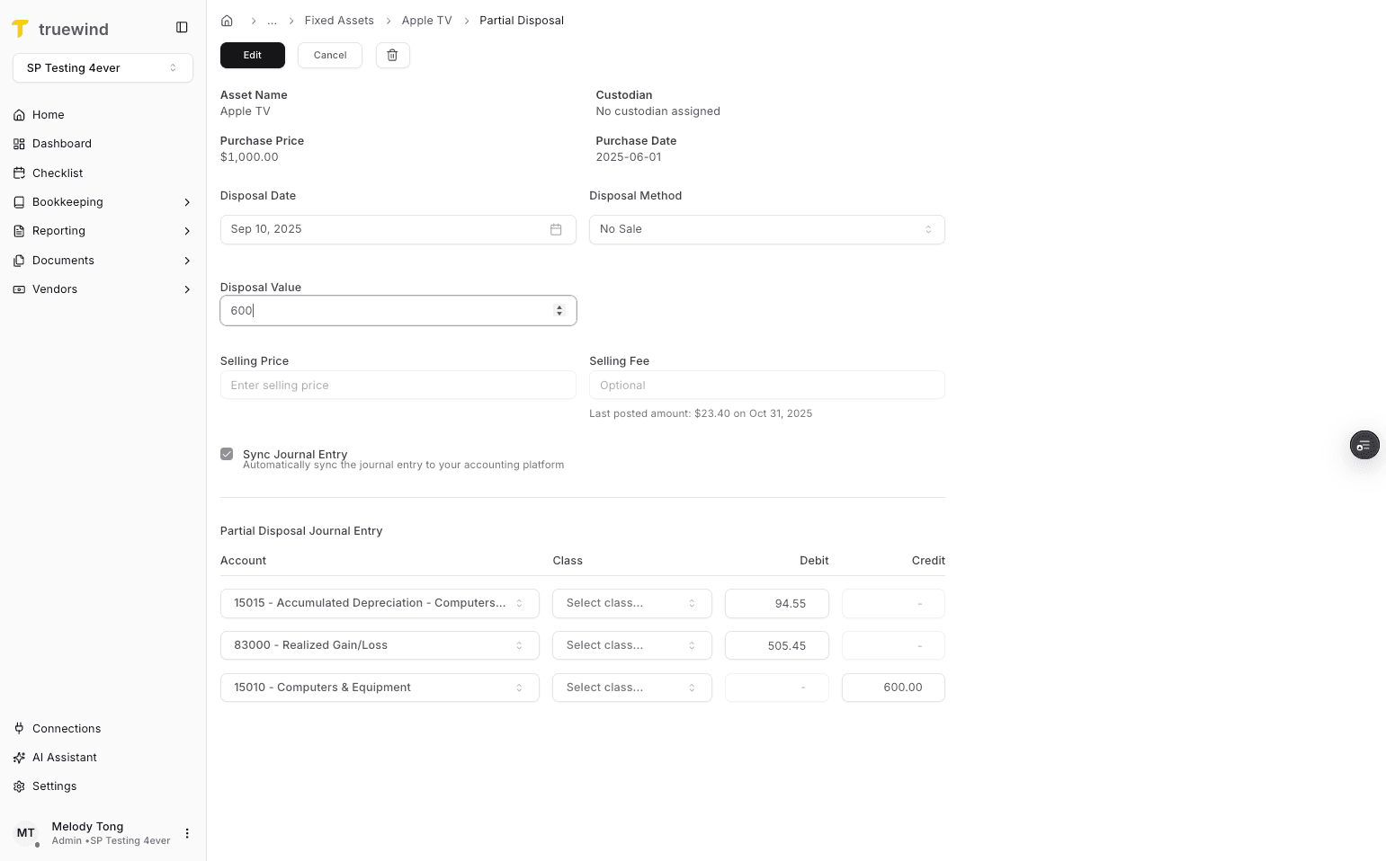Open AI Assistant from the sidebar

click(x=65, y=757)
